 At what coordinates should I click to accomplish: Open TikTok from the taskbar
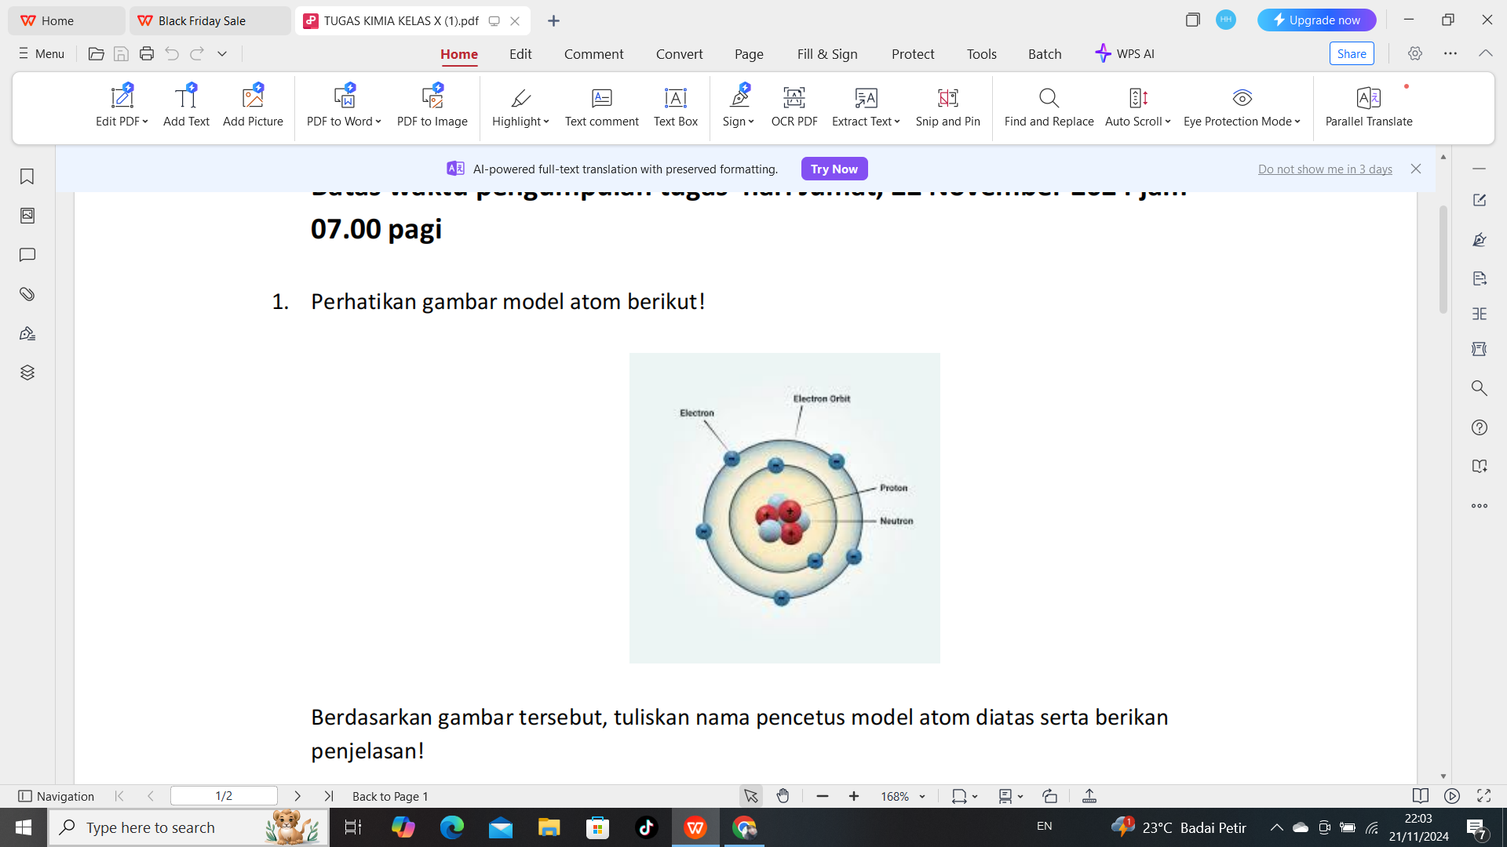pos(646,827)
